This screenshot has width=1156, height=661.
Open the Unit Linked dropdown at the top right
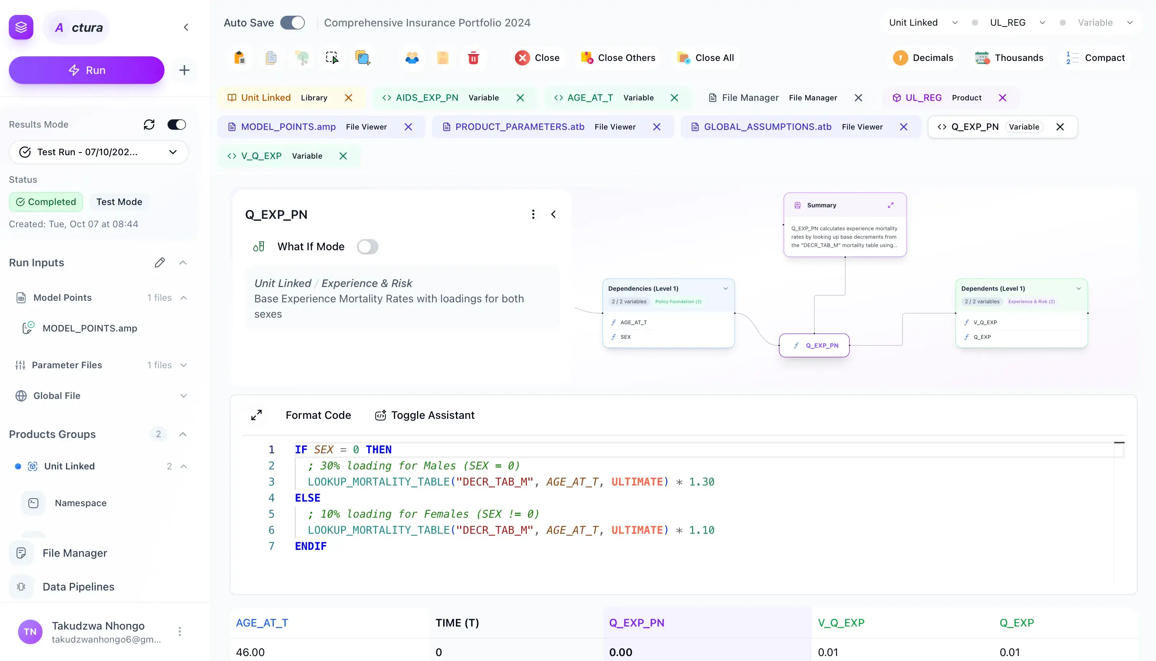pyautogui.click(x=923, y=23)
